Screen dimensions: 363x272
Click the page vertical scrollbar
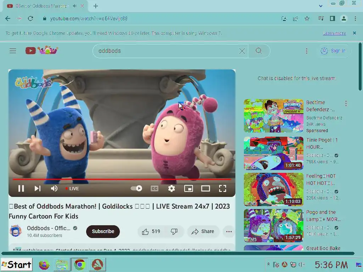[360, 67]
